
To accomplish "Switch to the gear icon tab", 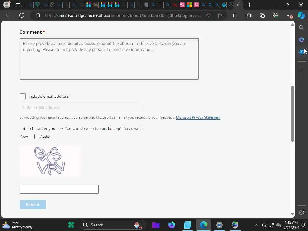I will [52, 5].
